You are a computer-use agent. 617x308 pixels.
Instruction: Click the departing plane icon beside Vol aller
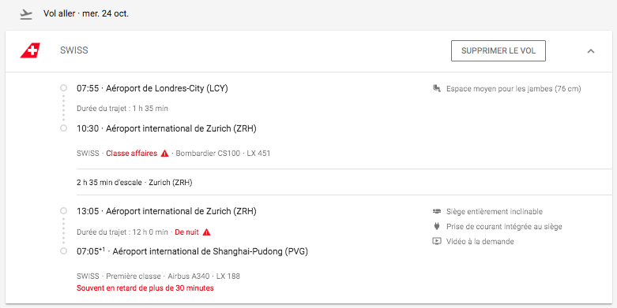26,14
